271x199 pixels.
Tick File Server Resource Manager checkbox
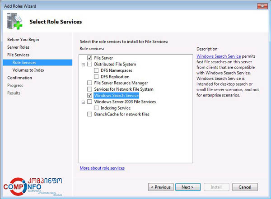pyautogui.click(x=89, y=83)
